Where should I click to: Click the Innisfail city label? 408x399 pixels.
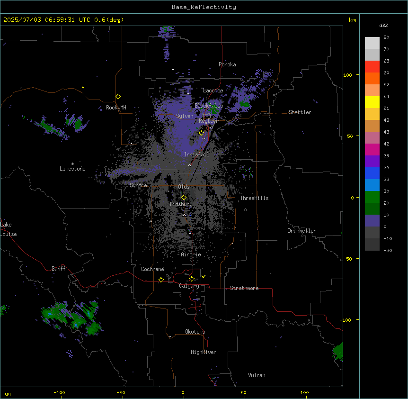(x=196, y=154)
